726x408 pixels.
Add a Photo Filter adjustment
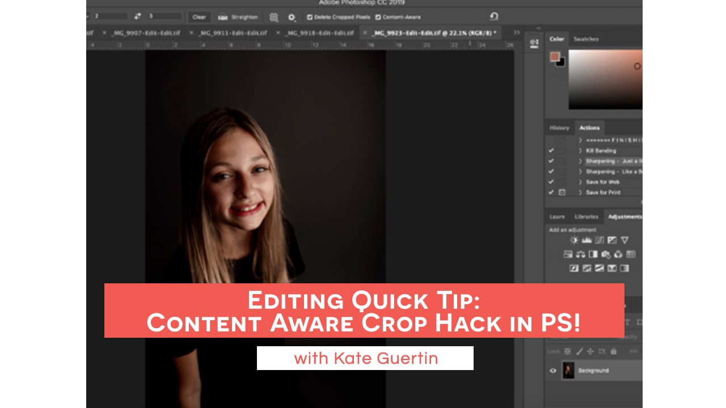(x=606, y=254)
